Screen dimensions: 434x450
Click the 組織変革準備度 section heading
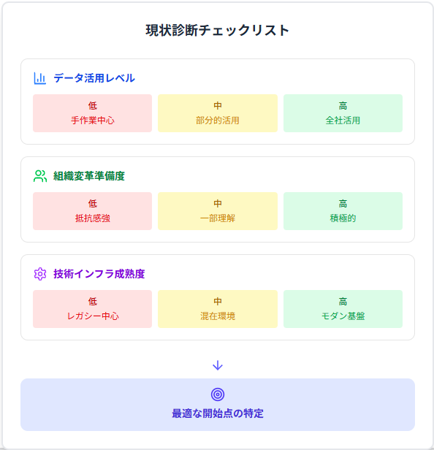tap(89, 176)
